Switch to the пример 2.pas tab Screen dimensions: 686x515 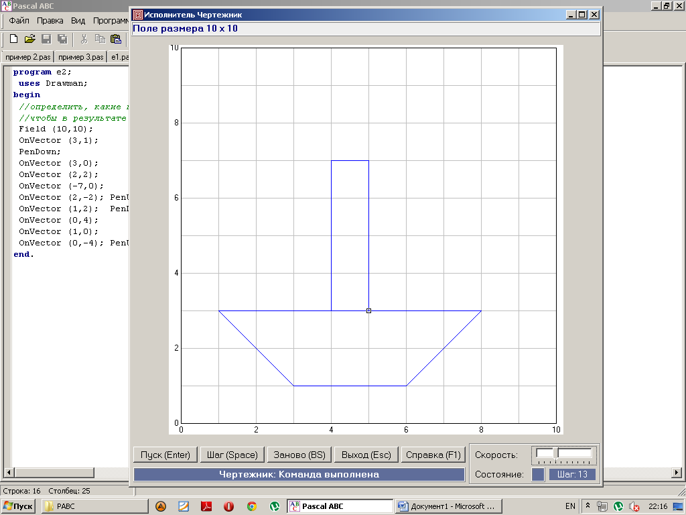[27, 57]
